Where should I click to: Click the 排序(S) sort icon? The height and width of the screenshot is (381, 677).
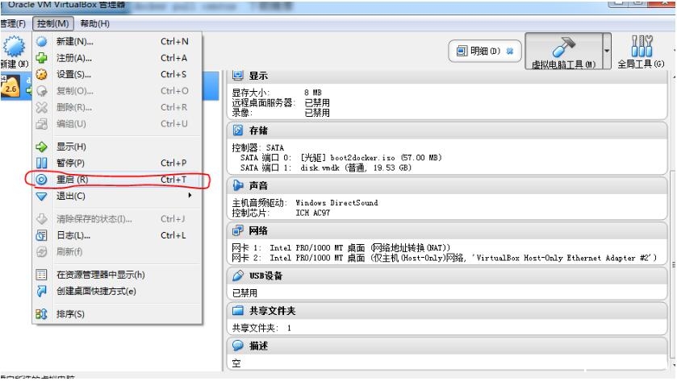point(41,314)
